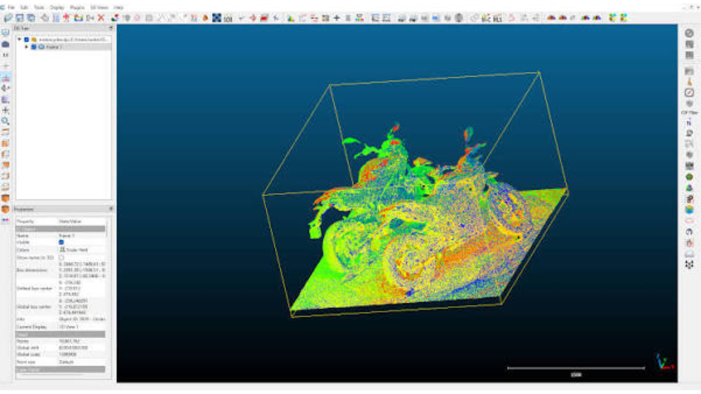Screen dimensions: 701x394
Task: Select the root file entry in DB Tree
Action: pos(73,39)
